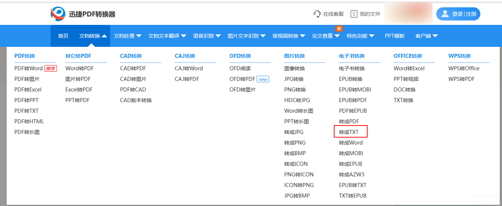Screen dimensions: 502x206
Task: Select Excel转PDF option
Action: [79, 90]
